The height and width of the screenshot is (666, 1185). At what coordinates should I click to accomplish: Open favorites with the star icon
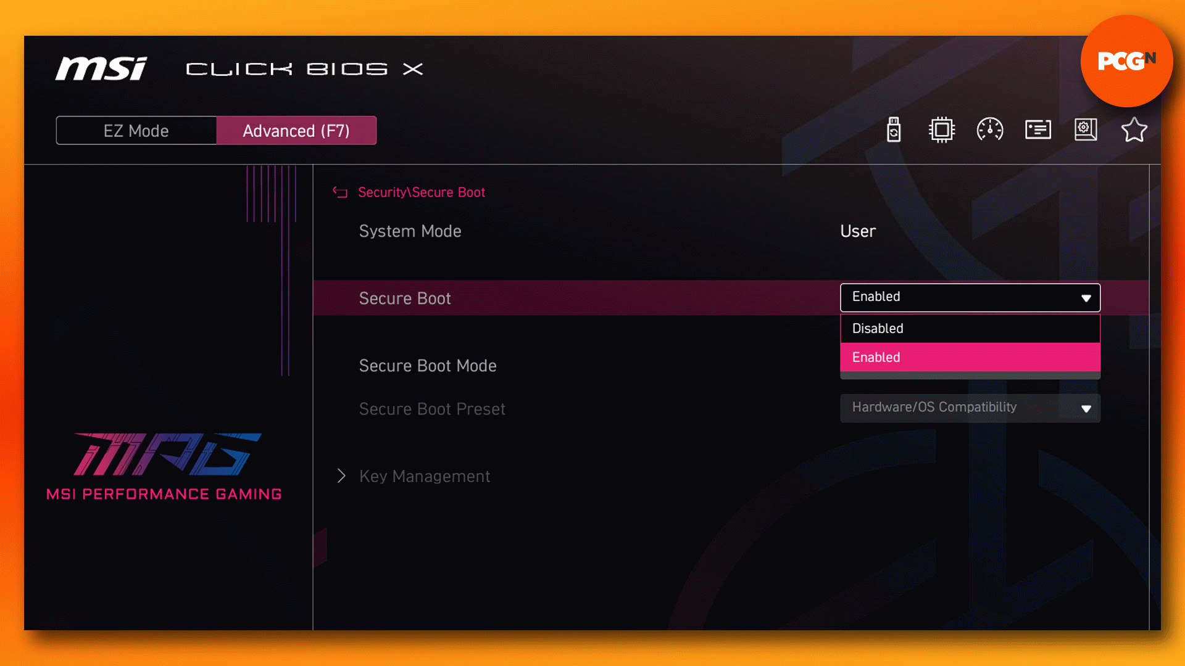[x=1133, y=130]
